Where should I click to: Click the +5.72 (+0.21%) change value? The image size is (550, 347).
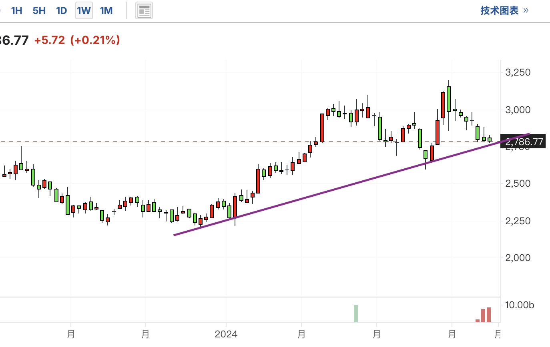tap(77, 40)
